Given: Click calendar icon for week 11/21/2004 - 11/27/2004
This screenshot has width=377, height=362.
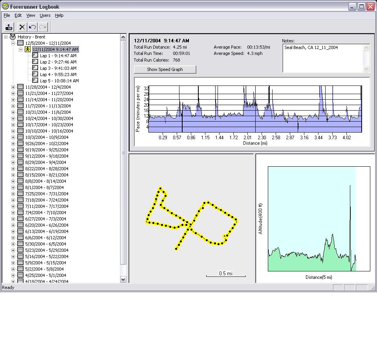Looking at the screenshot, I should (20, 93).
